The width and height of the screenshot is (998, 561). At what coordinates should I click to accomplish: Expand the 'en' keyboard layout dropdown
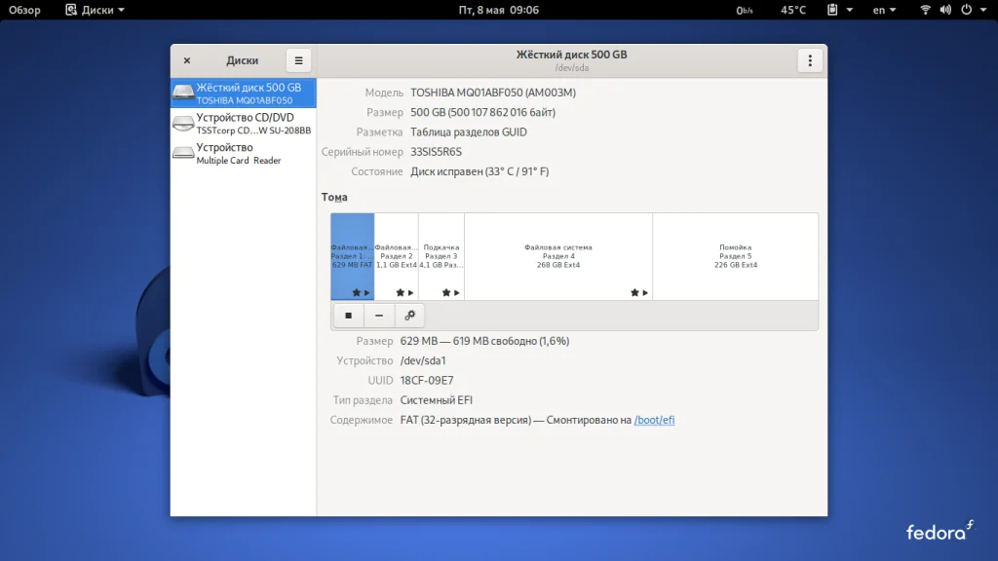click(884, 10)
